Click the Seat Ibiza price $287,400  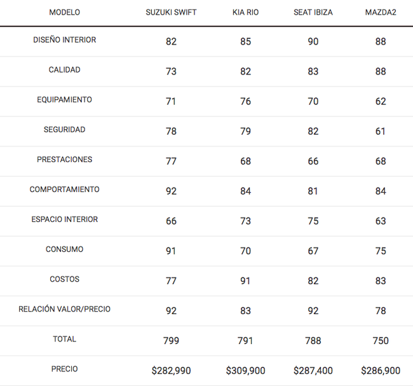click(313, 371)
